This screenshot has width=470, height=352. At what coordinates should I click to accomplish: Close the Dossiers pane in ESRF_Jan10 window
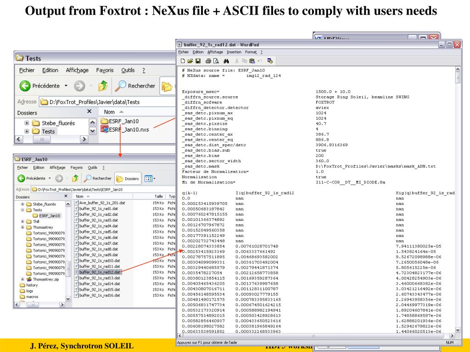click(66, 196)
